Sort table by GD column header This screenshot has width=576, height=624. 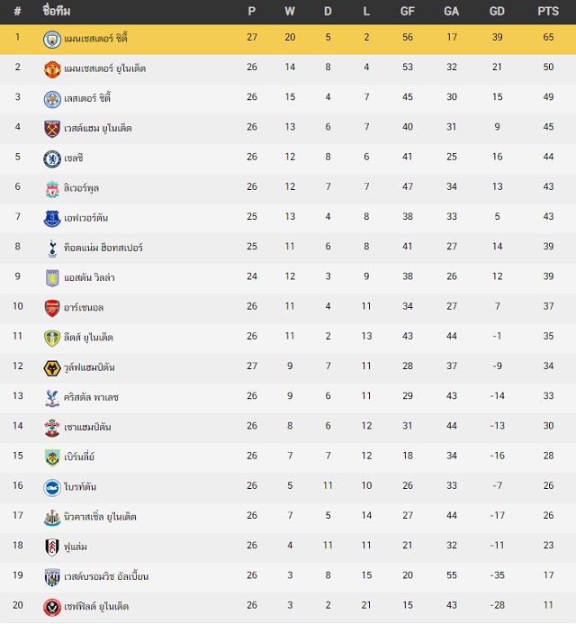tap(497, 11)
